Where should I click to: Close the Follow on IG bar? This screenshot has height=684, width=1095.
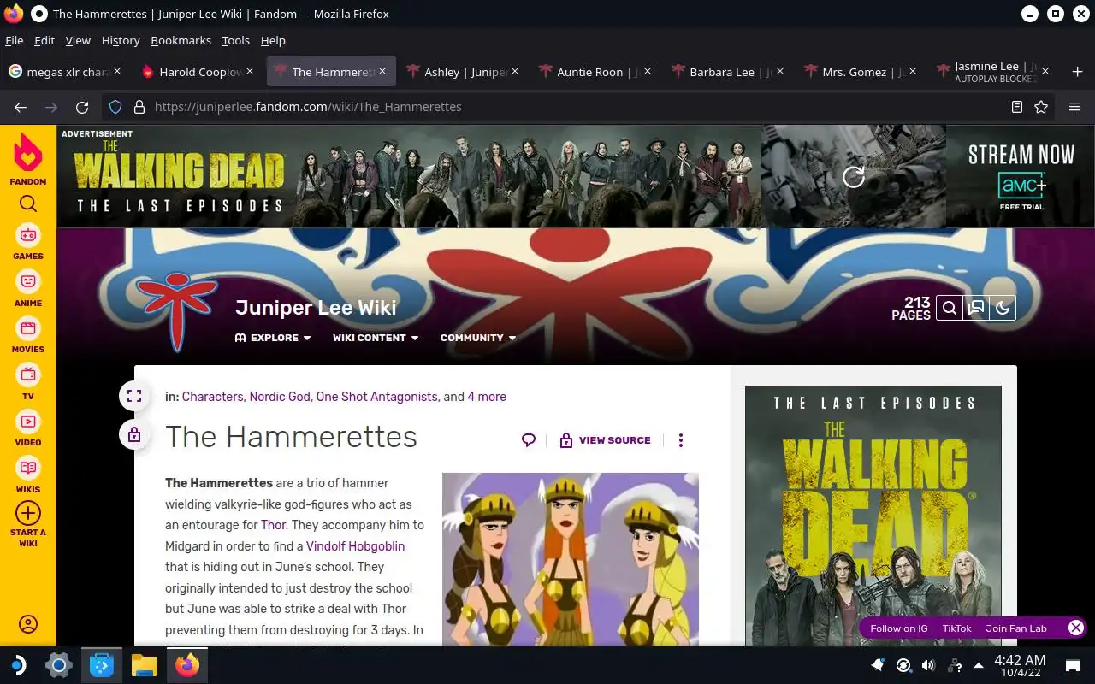tap(1076, 628)
